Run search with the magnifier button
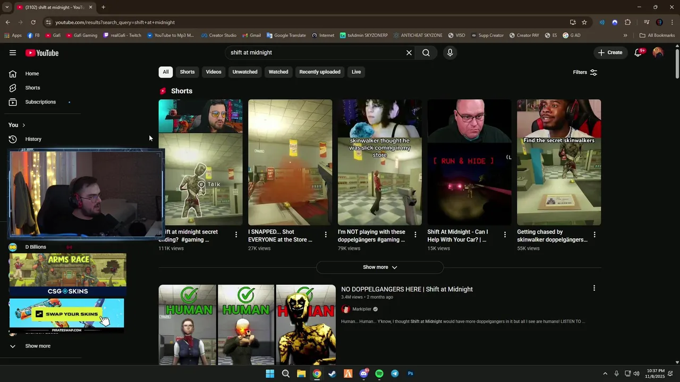 pyautogui.click(x=426, y=53)
